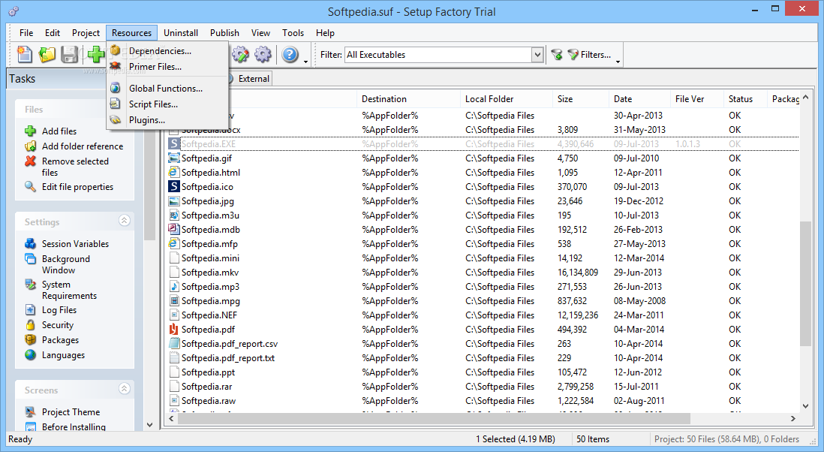Click the gear with pencil build settings icon
This screenshot has height=452, width=824.
[x=241, y=54]
